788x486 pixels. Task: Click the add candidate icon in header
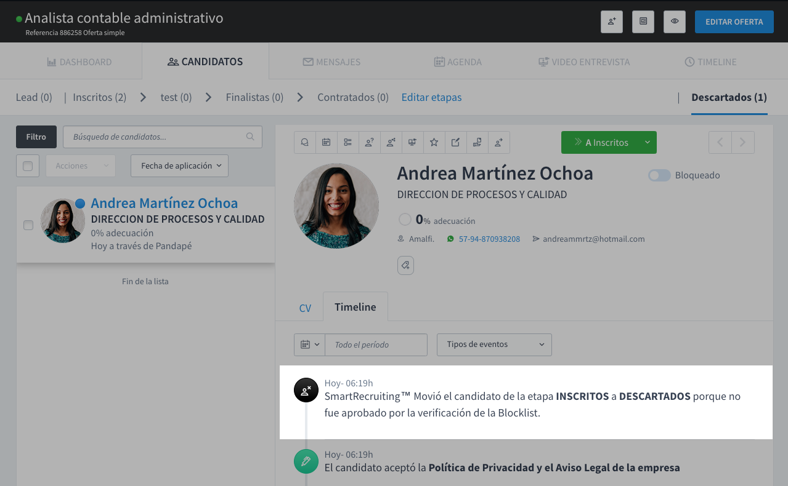[612, 22]
